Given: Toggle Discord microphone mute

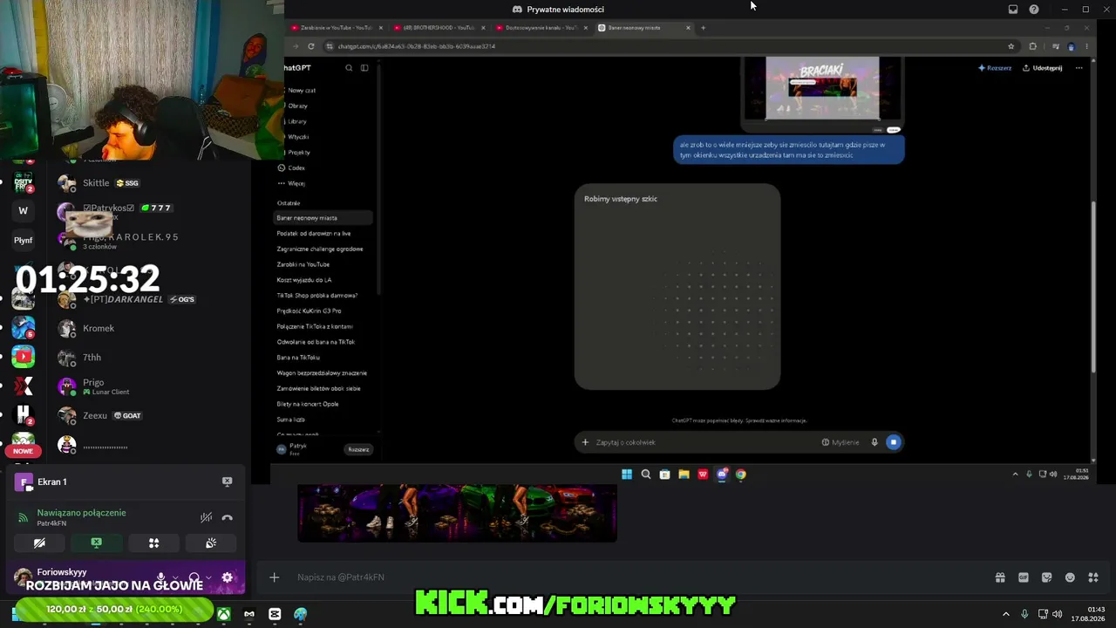Looking at the screenshot, I should (x=160, y=577).
